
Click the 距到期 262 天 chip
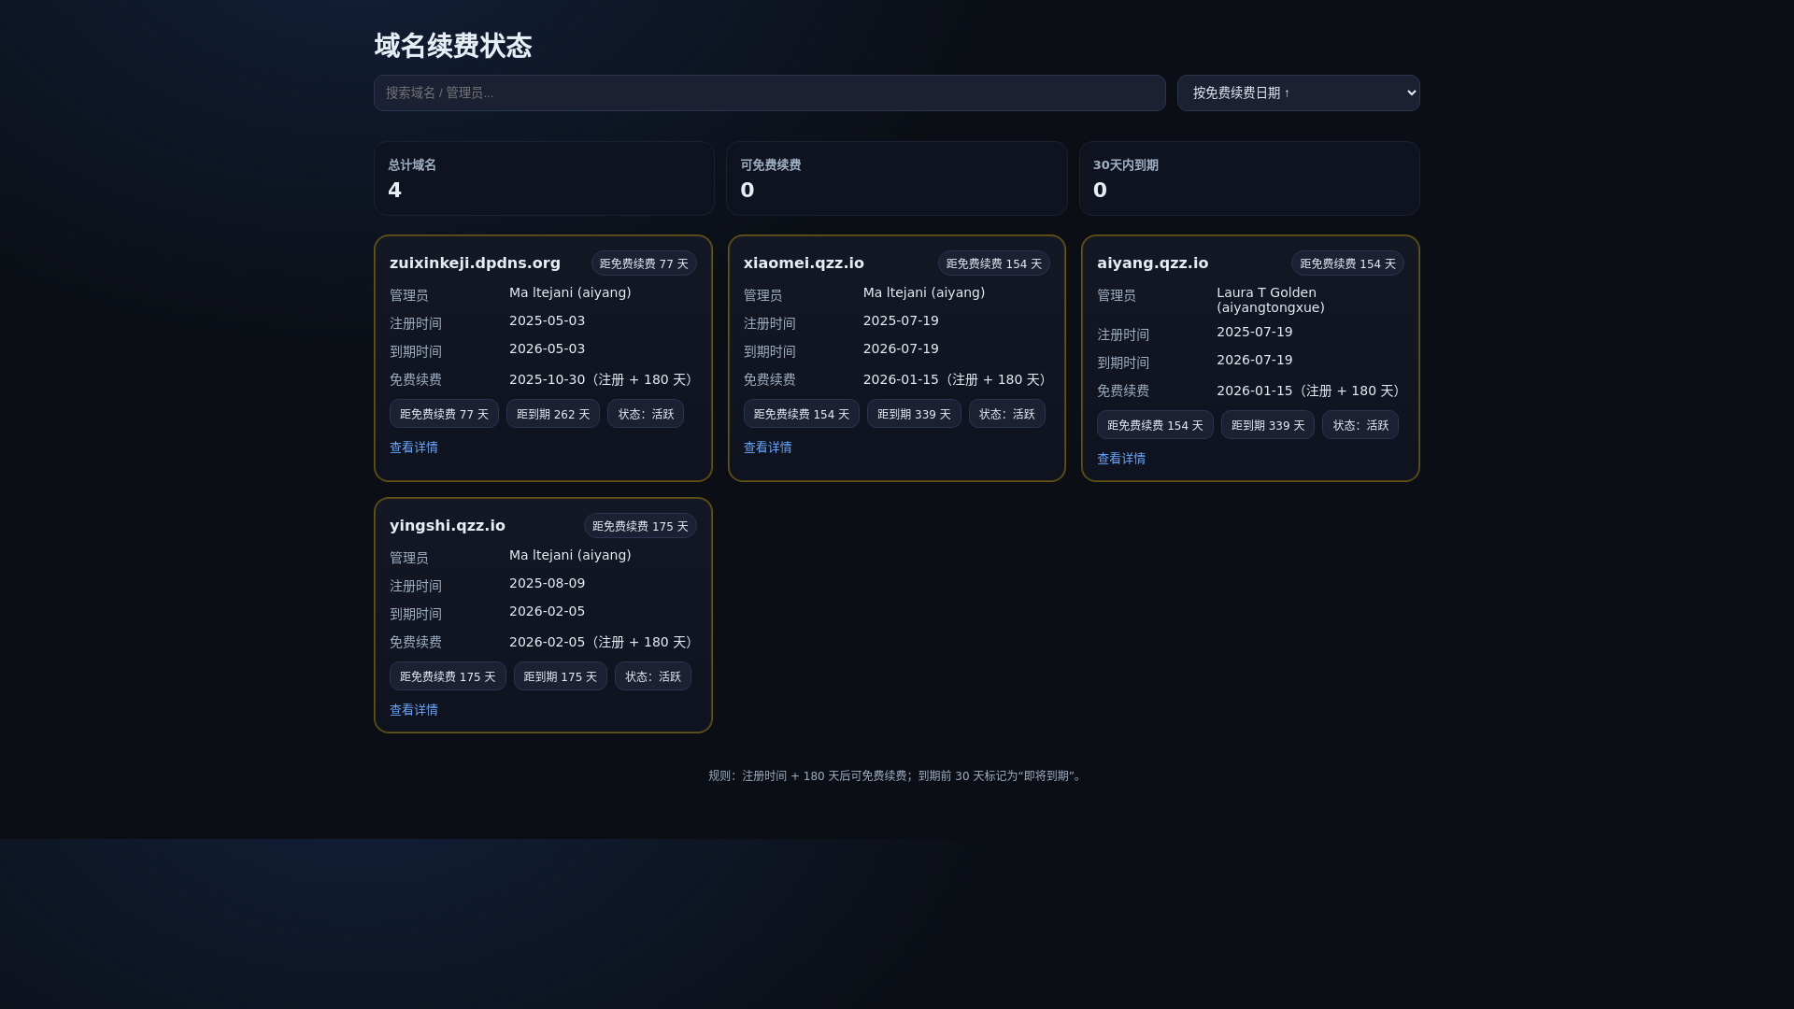coord(553,414)
